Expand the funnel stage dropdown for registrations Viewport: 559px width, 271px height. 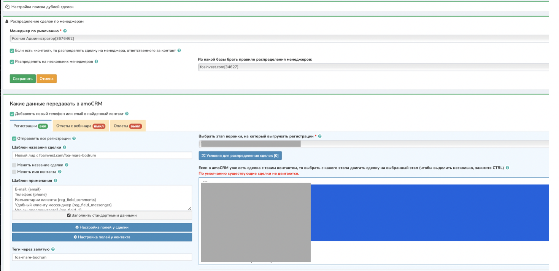[373, 144]
